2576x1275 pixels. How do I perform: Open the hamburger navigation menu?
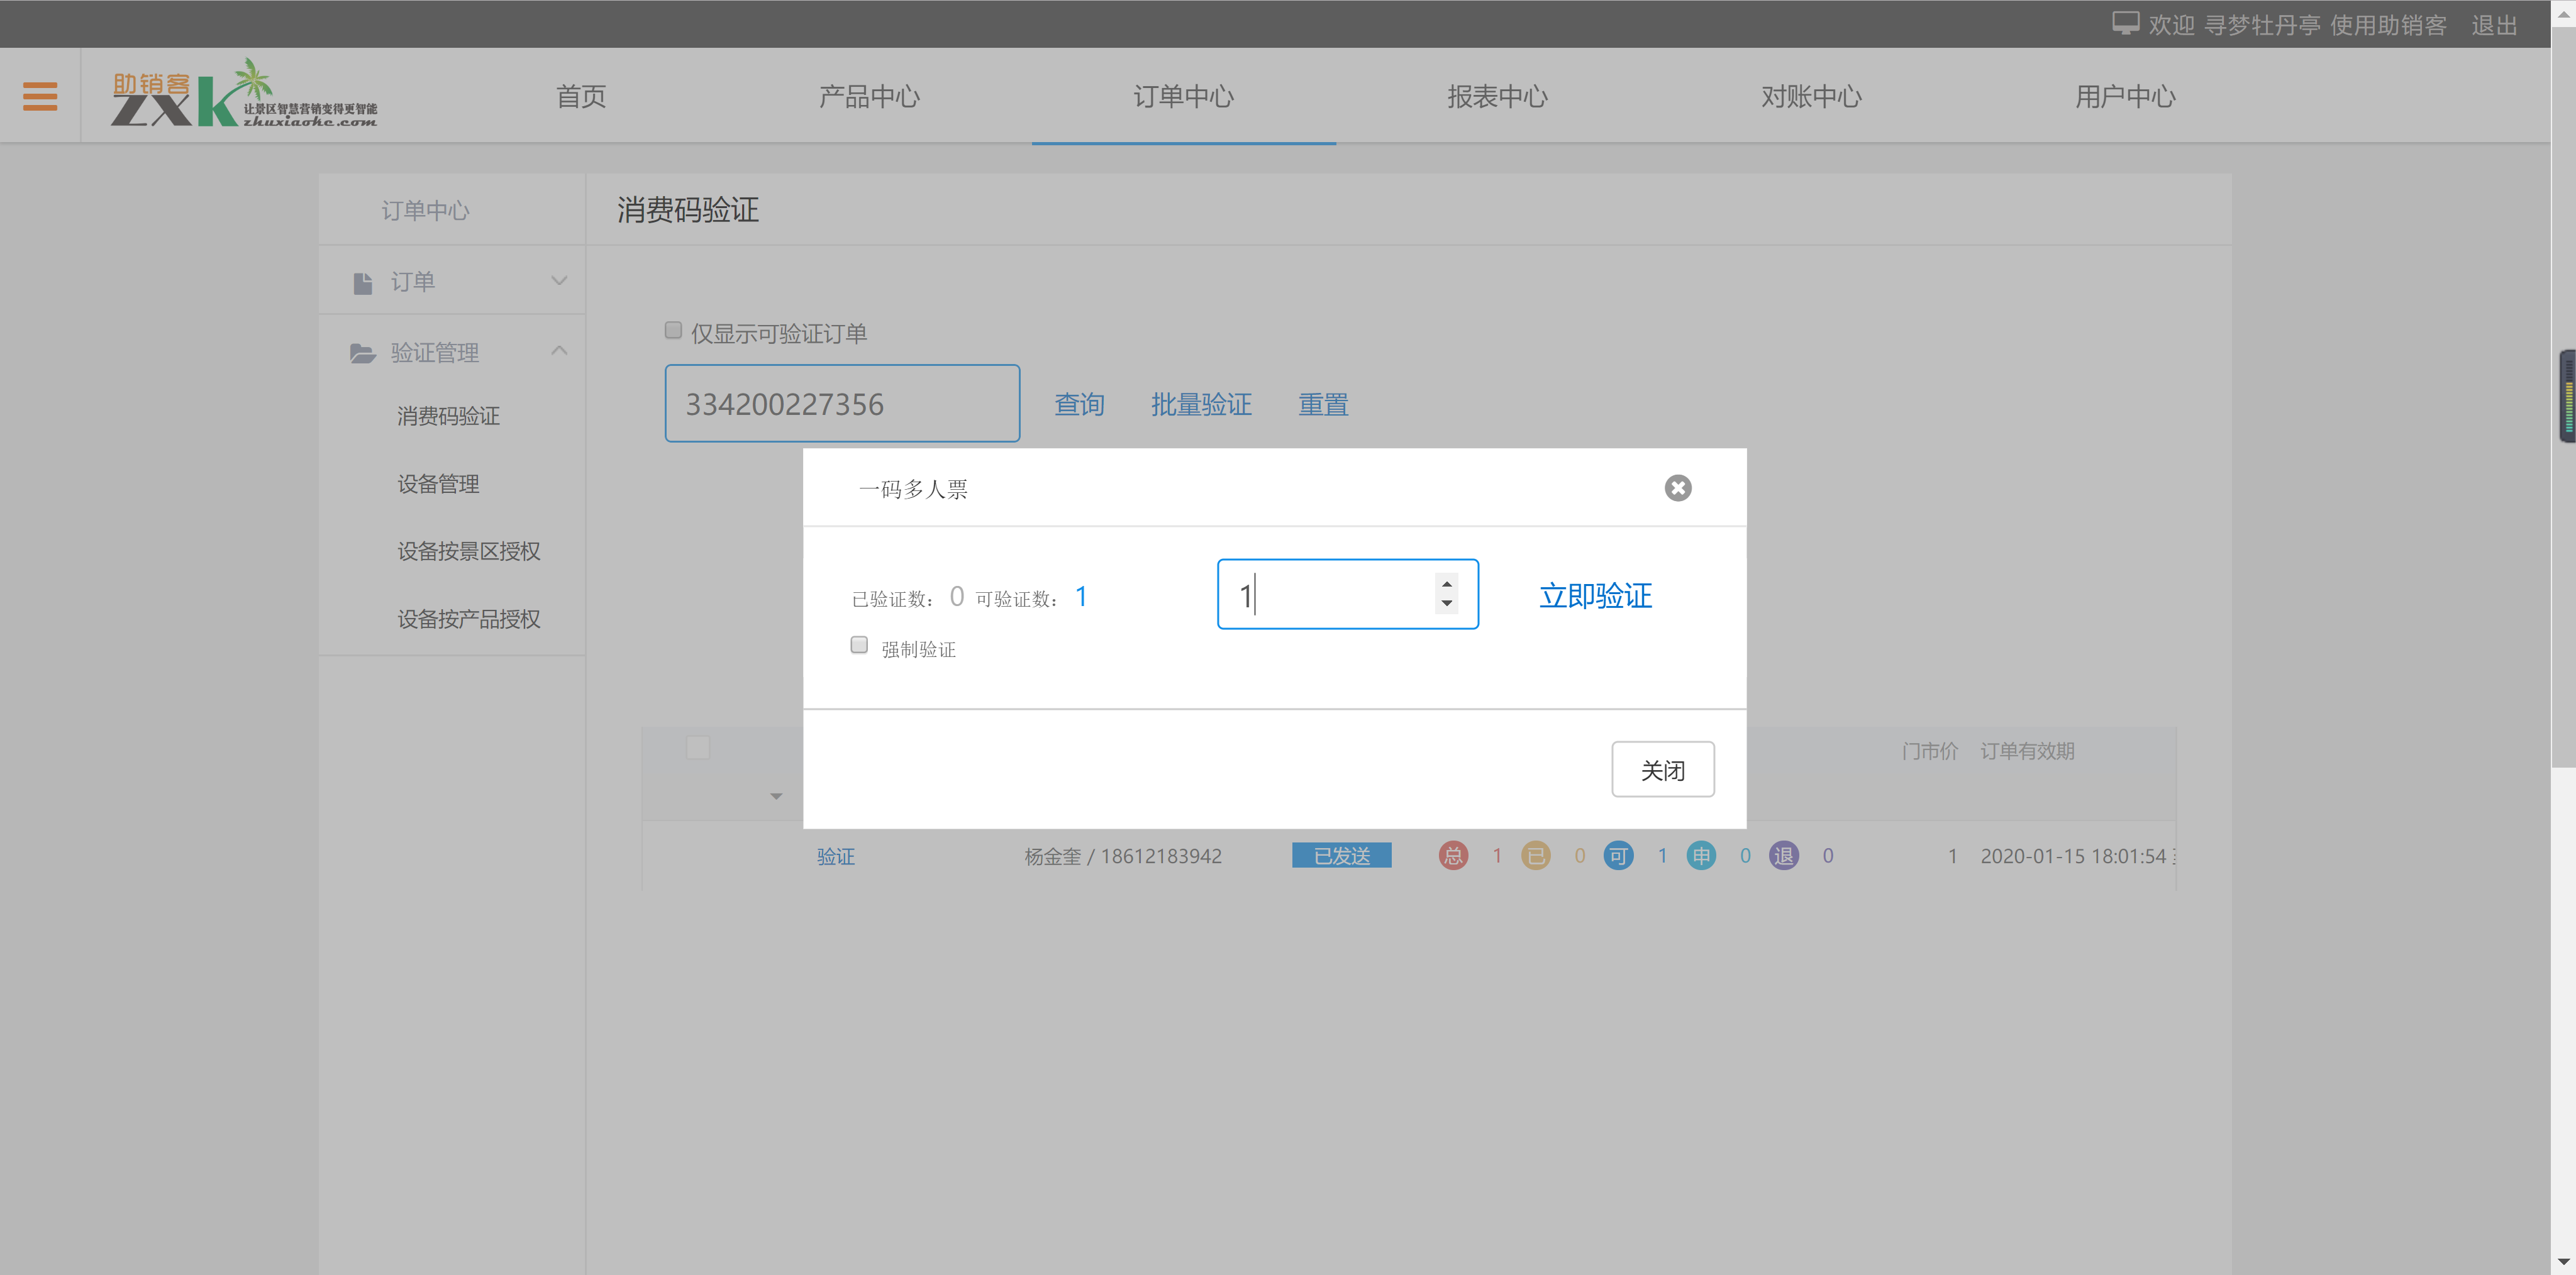(x=40, y=95)
